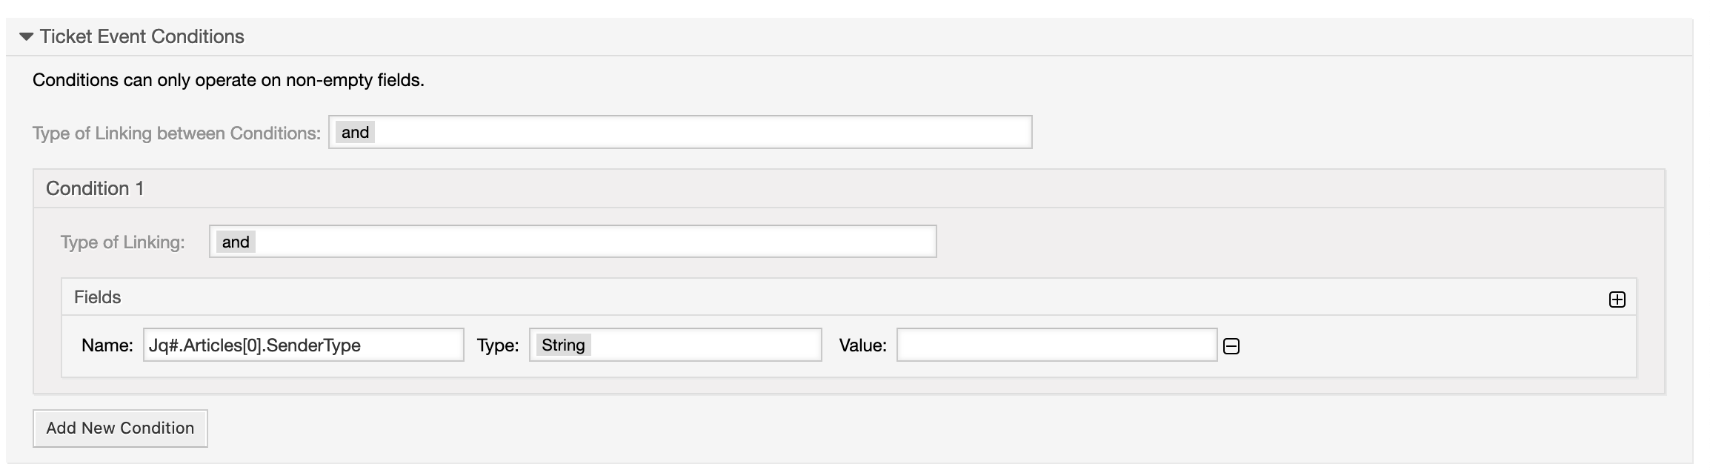Open the field Type dropdown showing String
This screenshot has height=470, width=1710.
pos(675,345)
